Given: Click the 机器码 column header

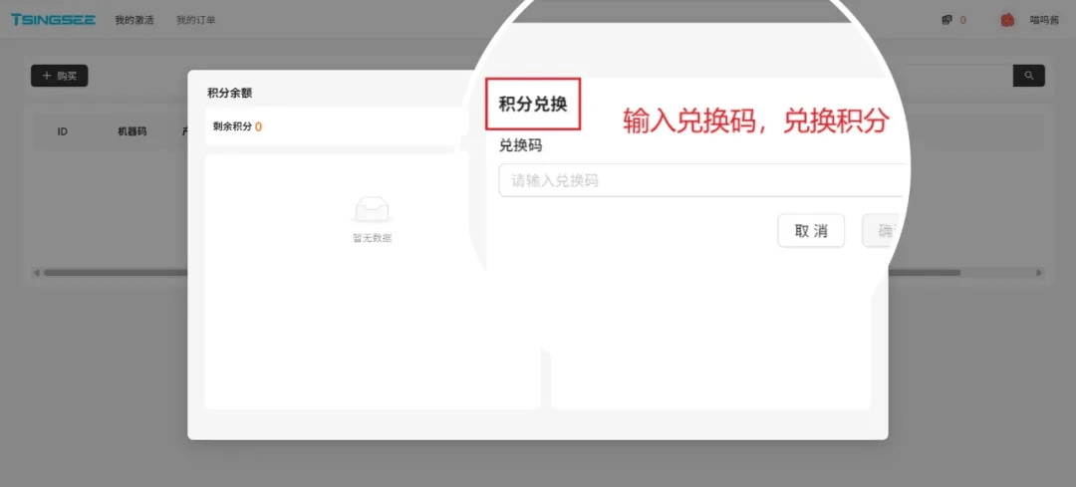Looking at the screenshot, I should 132,131.
